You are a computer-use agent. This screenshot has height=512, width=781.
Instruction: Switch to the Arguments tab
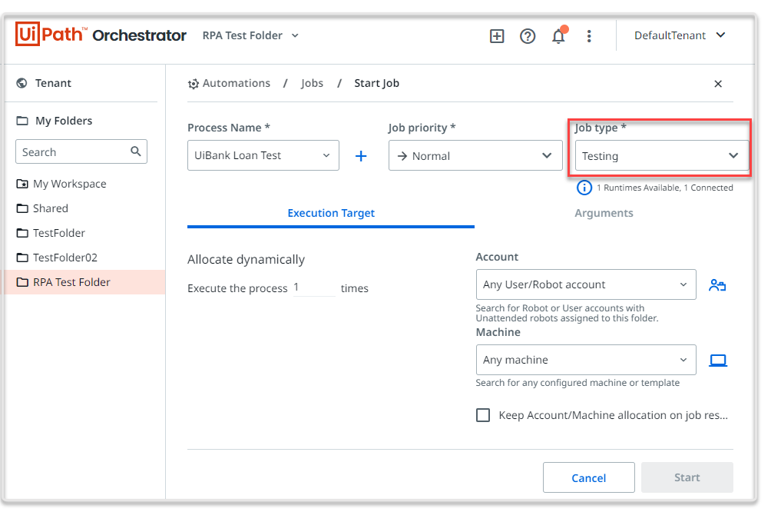(x=604, y=214)
